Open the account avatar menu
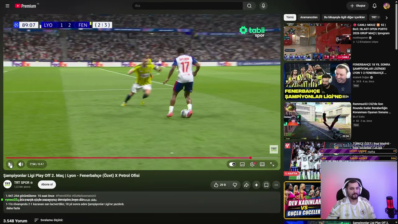This screenshot has width=398, height=224. tap(386, 6)
